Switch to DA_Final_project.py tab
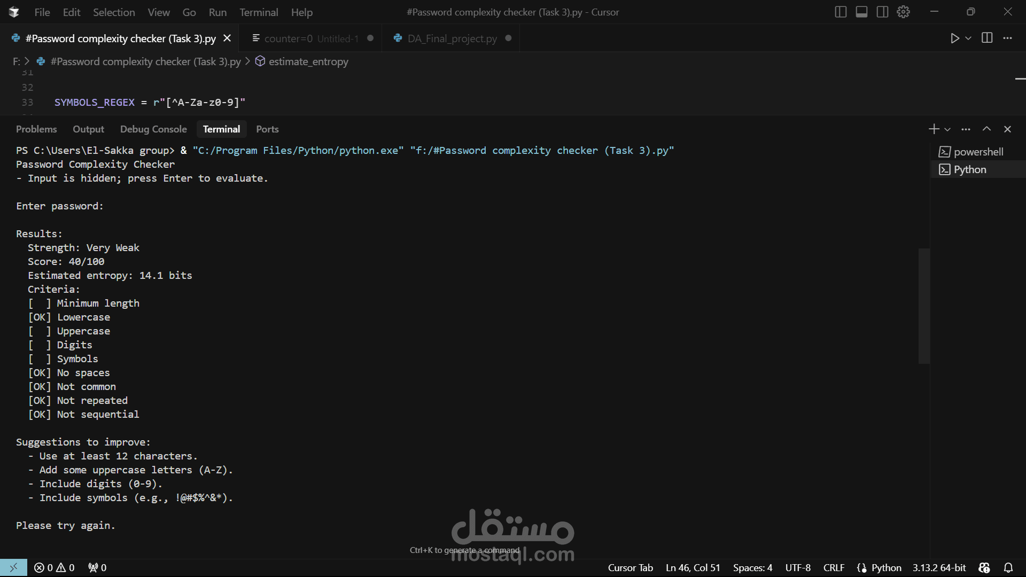The width and height of the screenshot is (1026, 577). pos(452,38)
